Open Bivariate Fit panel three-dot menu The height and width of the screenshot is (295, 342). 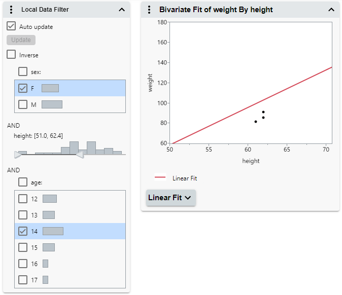149,10
